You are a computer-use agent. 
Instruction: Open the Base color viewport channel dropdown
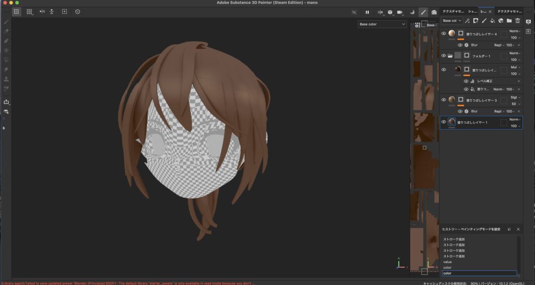pos(382,24)
